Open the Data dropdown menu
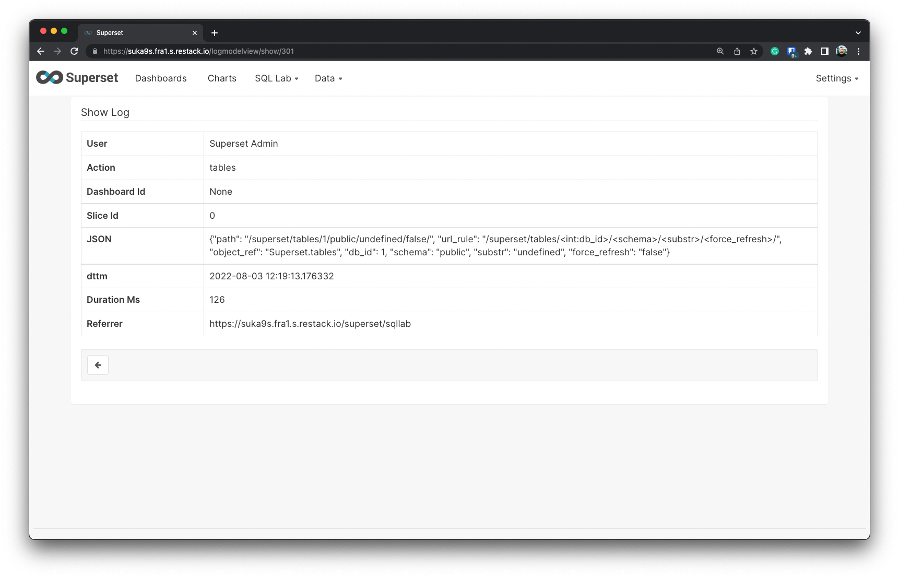This screenshot has height=578, width=899. tap(328, 78)
